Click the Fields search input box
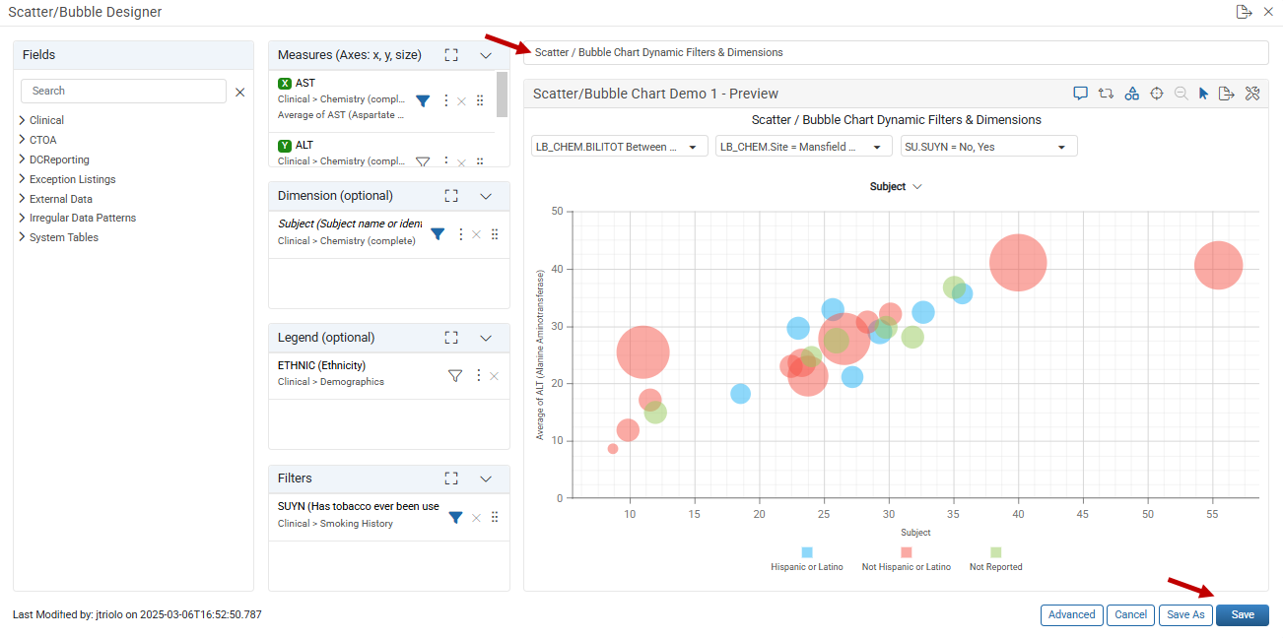Screen dimensions: 1283x638 (123, 91)
